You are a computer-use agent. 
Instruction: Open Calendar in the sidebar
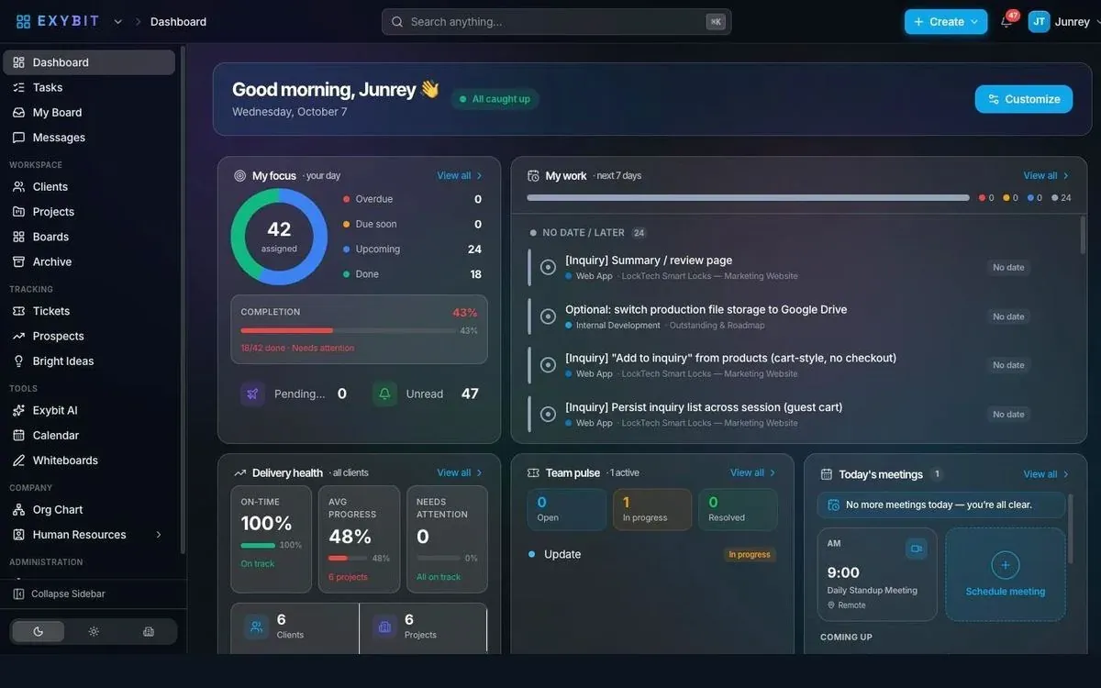pyautogui.click(x=89, y=435)
